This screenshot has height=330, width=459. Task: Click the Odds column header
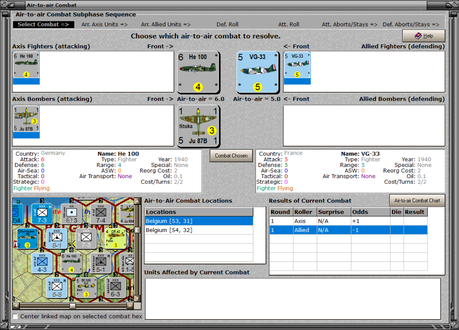[x=371, y=212]
